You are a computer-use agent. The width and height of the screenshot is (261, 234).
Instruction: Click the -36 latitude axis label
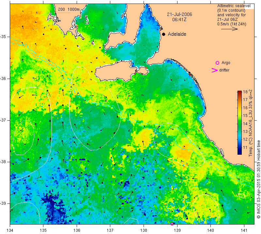(4, 78)
